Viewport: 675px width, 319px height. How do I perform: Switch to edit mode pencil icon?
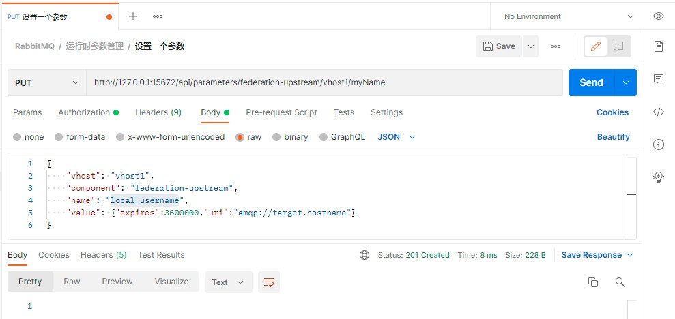[596, 46]
